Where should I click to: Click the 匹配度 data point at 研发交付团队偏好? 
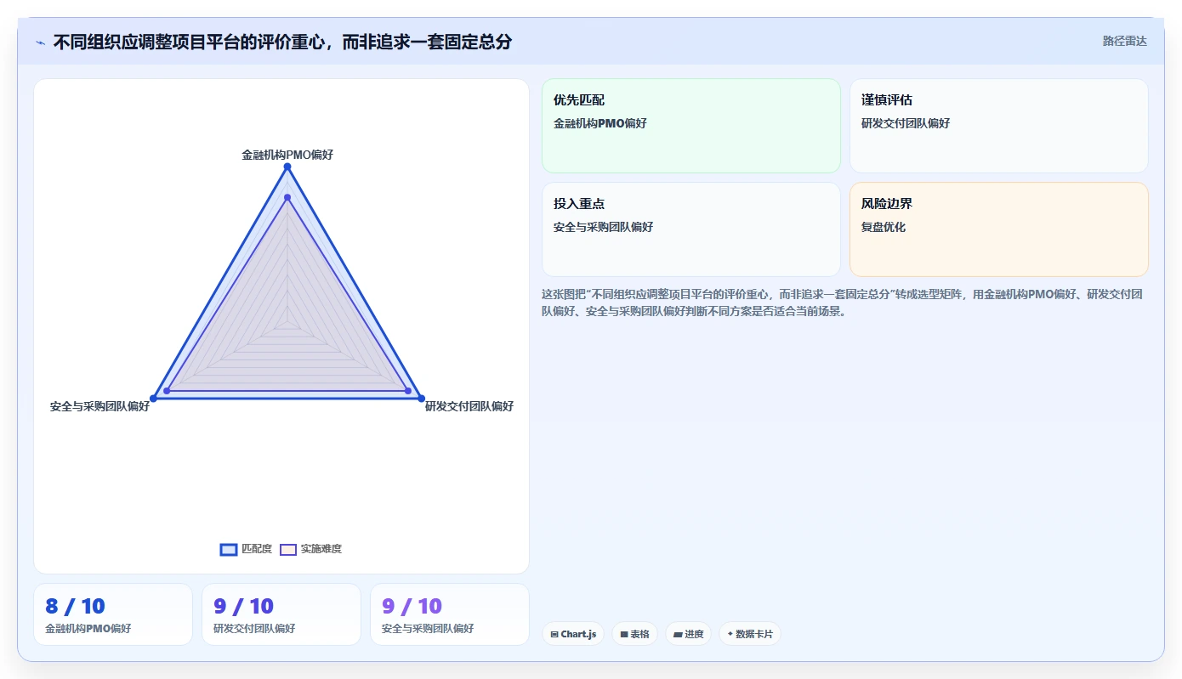421,399
